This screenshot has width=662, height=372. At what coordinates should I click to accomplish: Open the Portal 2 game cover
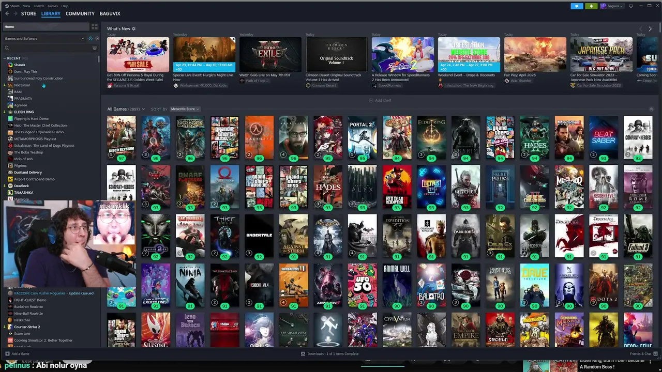(x=362, y=137)
